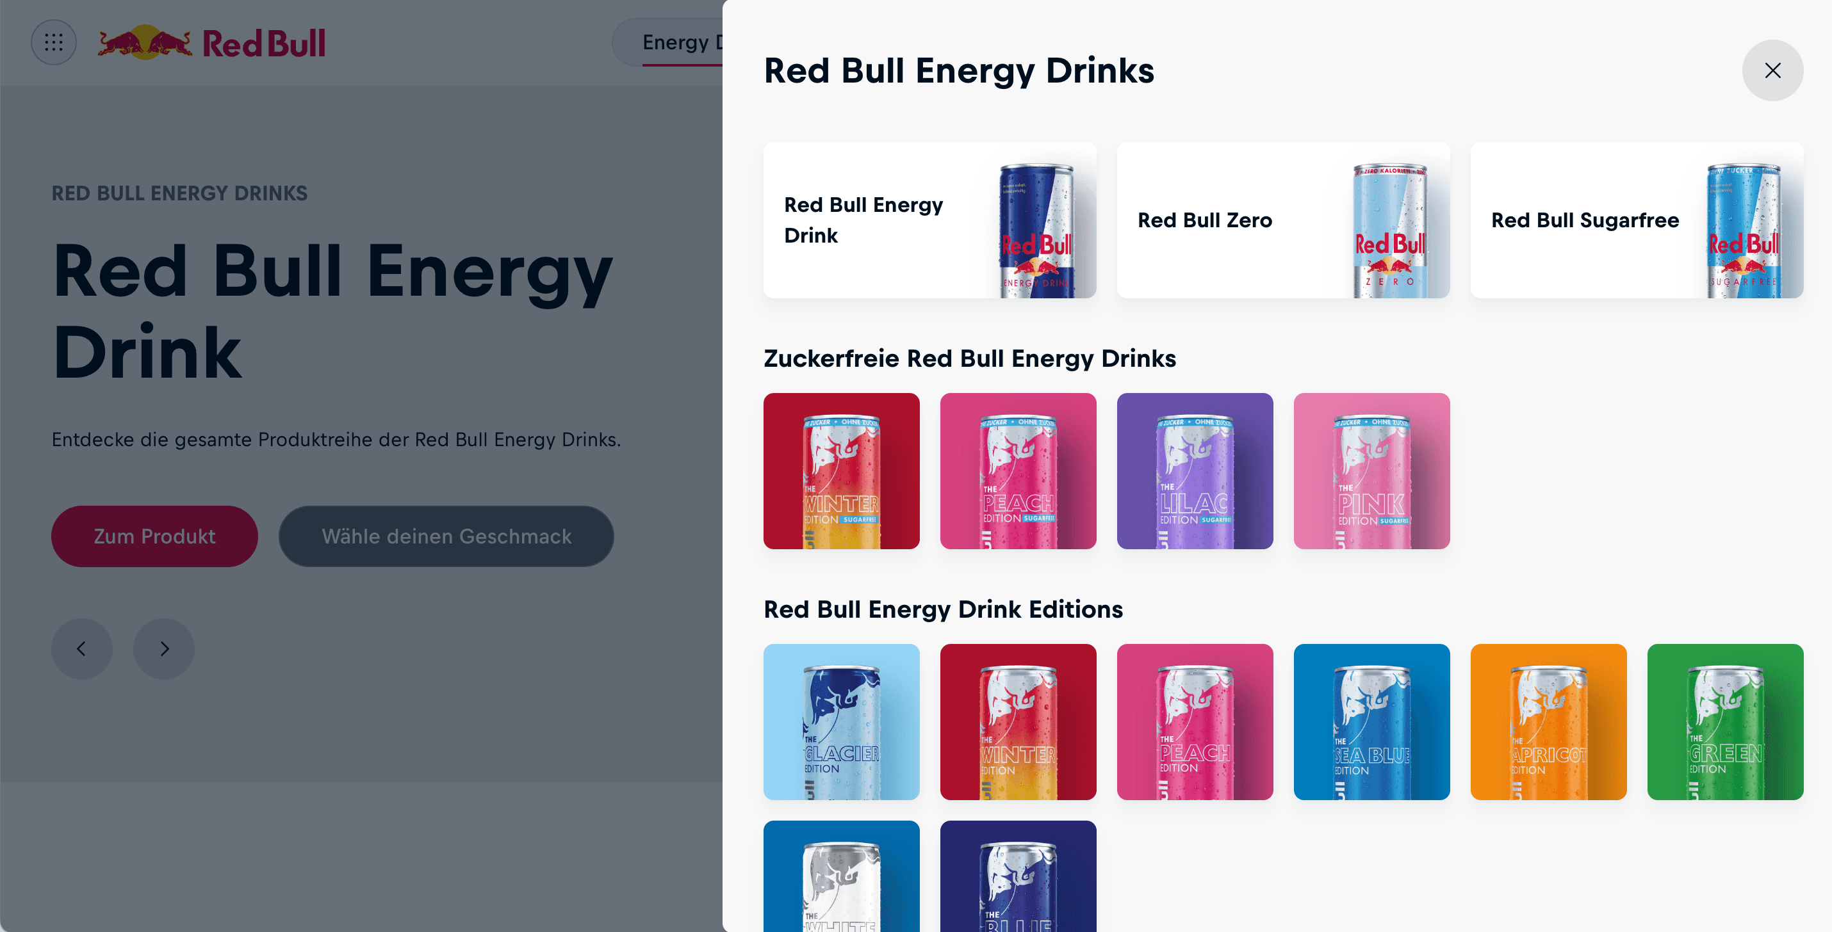Choose the Green Edition can
Viewport: 1832px width, 932px height.
(1725, 721)
